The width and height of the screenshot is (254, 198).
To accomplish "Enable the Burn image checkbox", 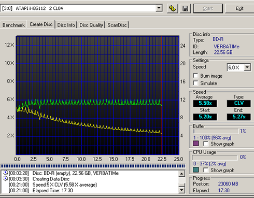I will 195,76.
